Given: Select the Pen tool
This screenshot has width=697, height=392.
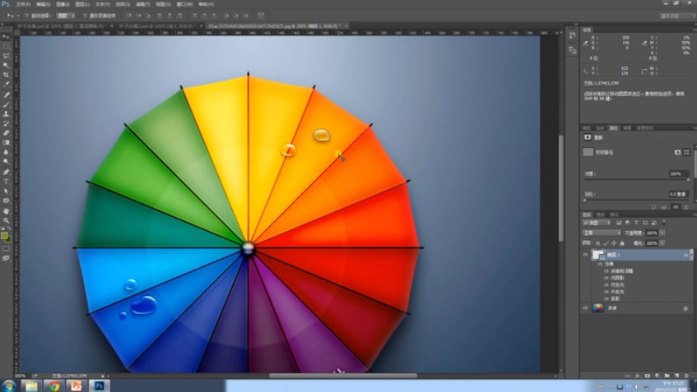Looking at the screenshot, I should point(6,172).
